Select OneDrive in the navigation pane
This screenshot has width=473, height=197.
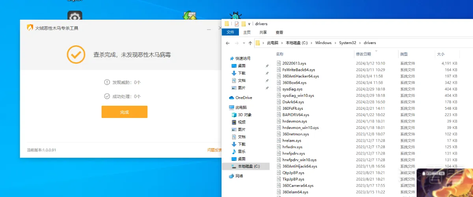tap(244, 98)
